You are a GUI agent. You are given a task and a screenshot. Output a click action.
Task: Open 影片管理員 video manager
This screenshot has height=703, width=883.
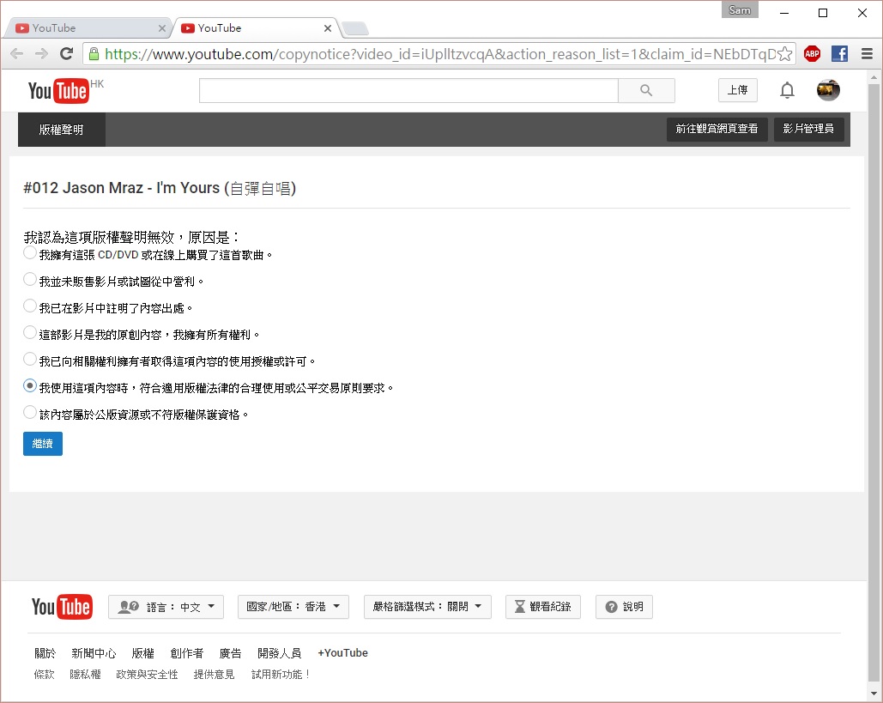pos(808,129)
